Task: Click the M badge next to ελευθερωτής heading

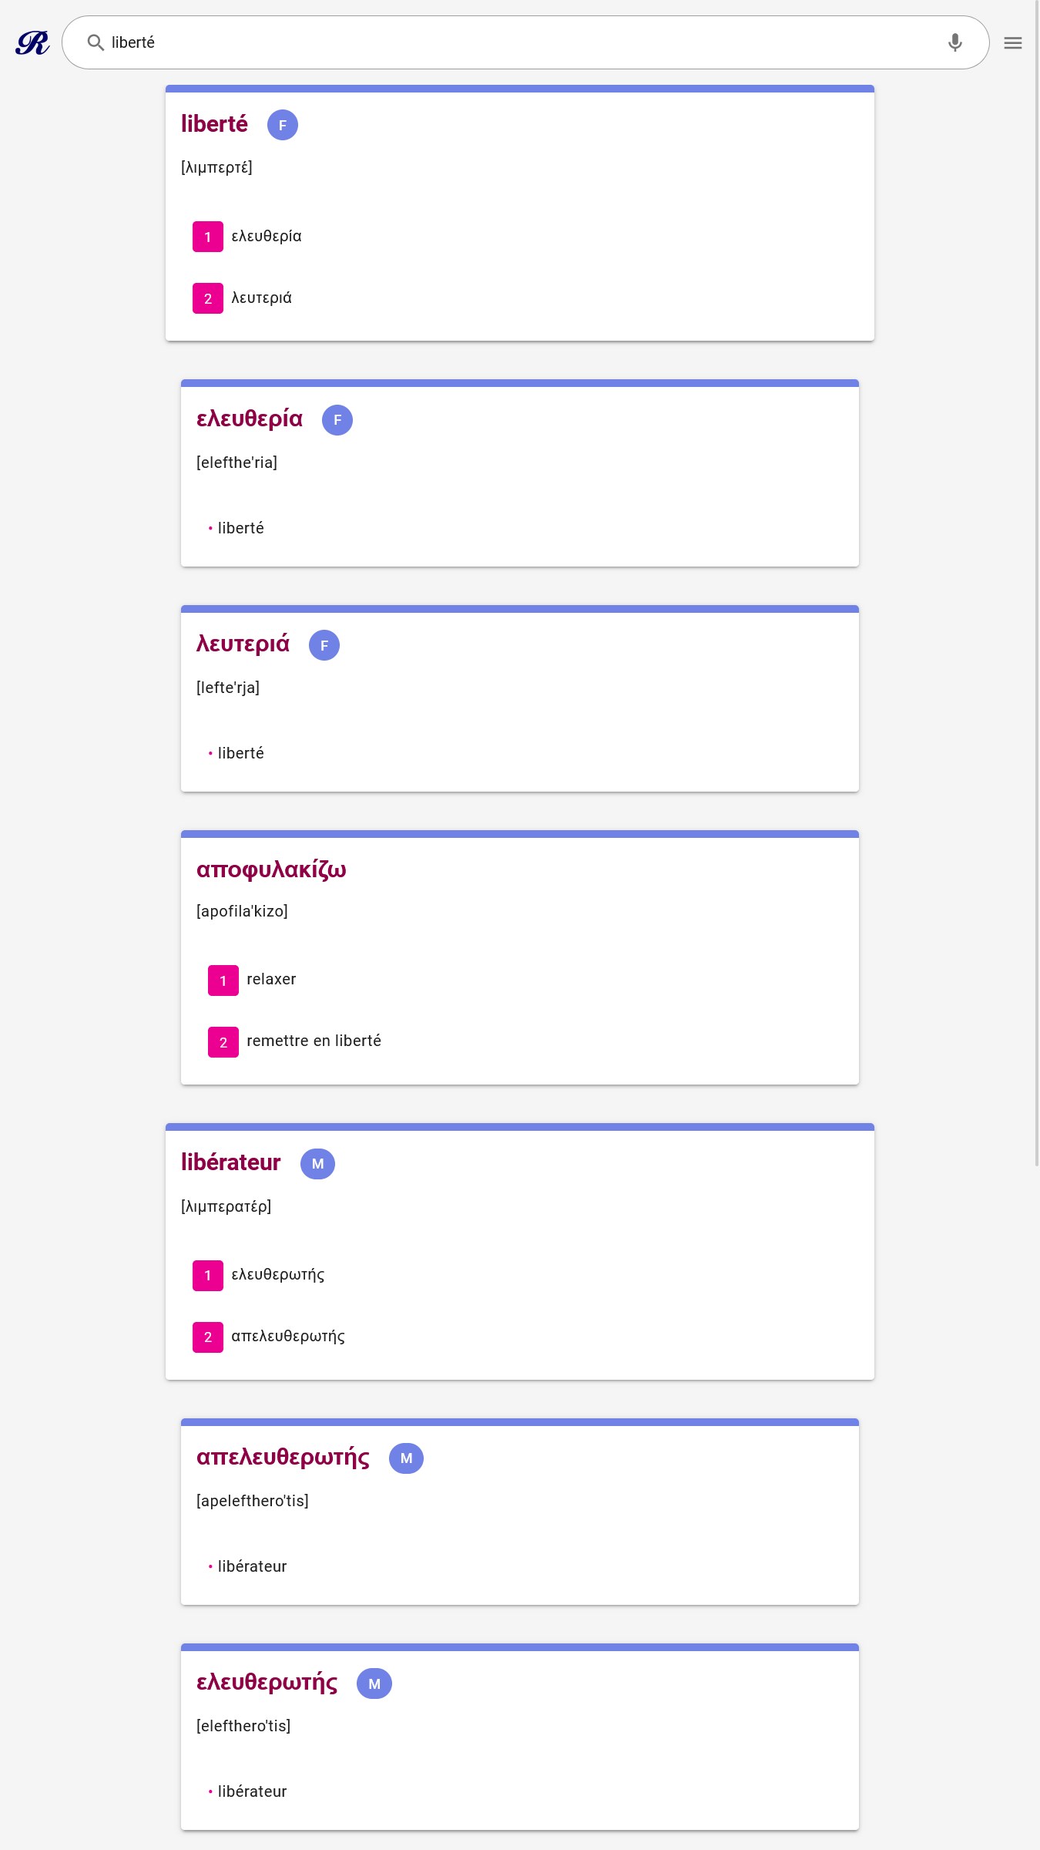Action: click(374, 1683)
